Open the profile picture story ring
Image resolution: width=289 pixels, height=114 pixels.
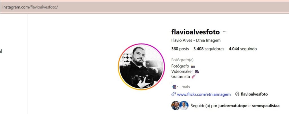[141, 67]
